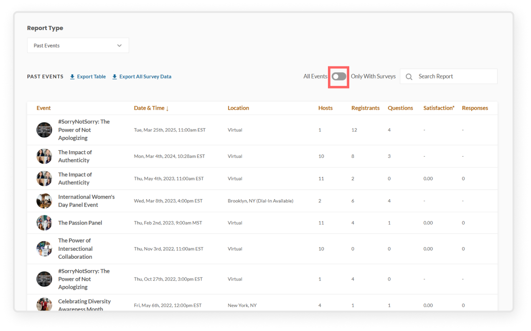Screen dimensions: 531x331
Task: Open thumbnail of International Women's Day Panel Event
Action: pyautogui.click(x=44, y=201)
